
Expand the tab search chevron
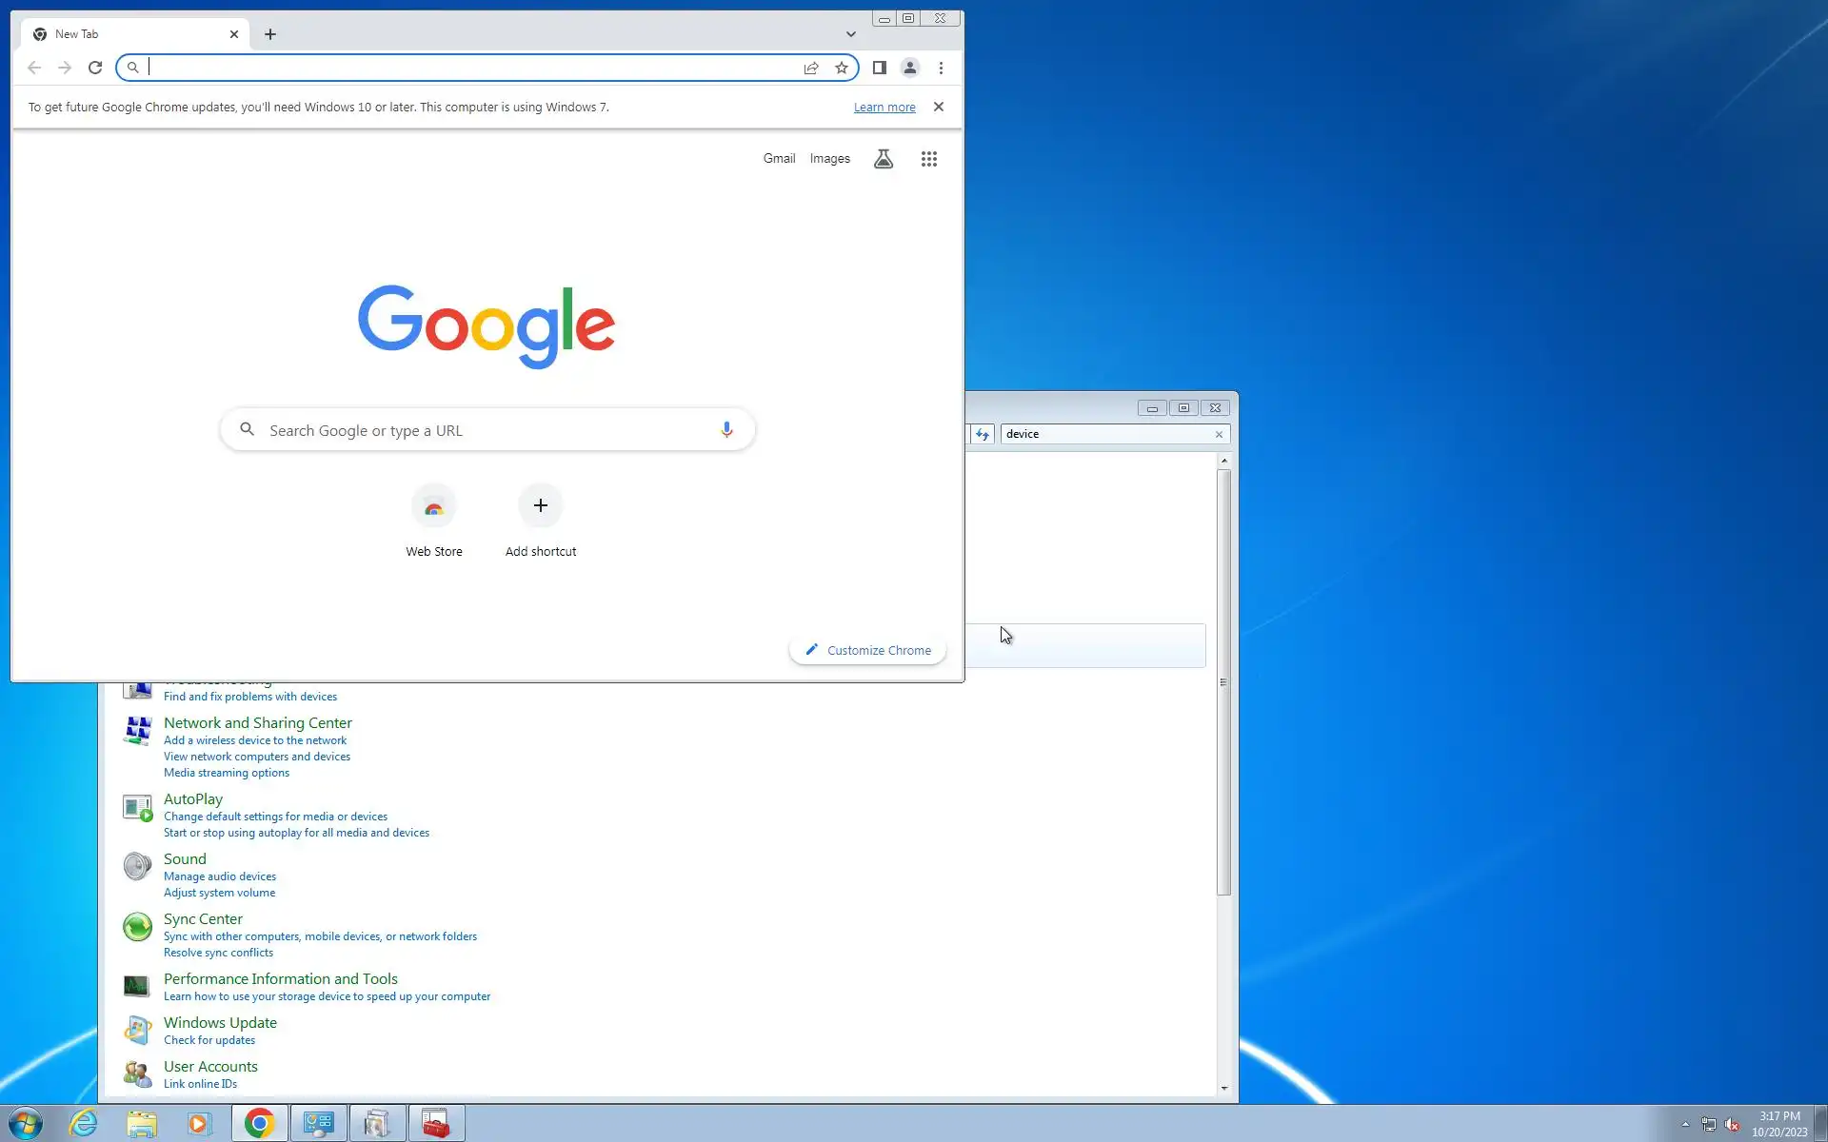tap(850, 34)
